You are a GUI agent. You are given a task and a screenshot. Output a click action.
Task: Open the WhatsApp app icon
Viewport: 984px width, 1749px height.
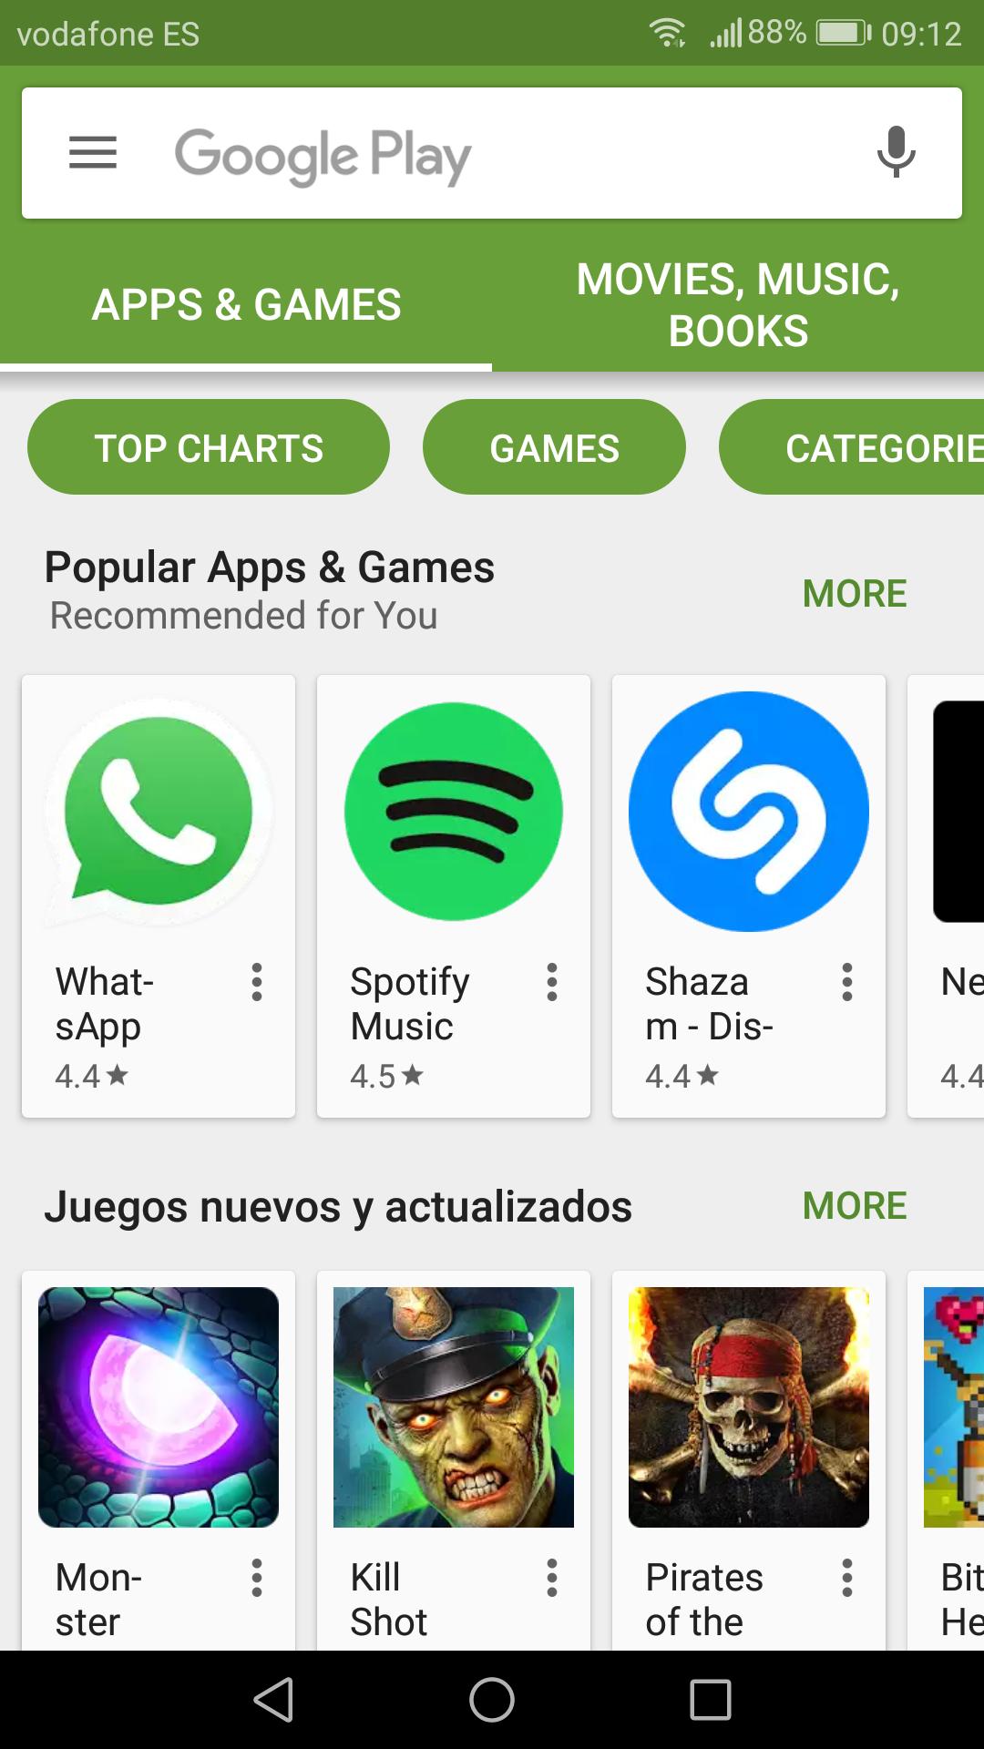(159, 812)
